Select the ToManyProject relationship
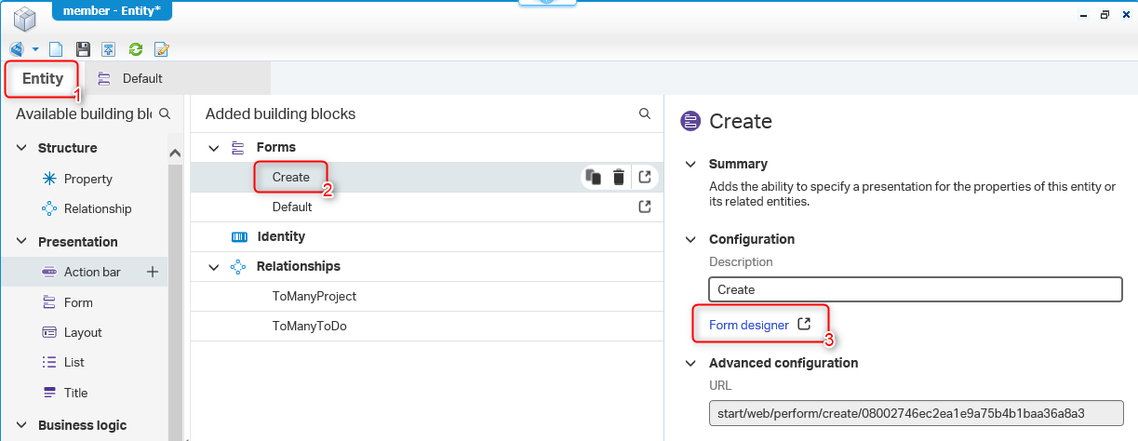Image resolution: width=1138 pixels, height=441 pixels. coord(314,296)
